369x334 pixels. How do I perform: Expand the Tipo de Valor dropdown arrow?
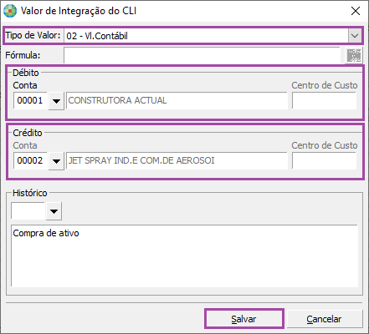[x=355, y=36]
